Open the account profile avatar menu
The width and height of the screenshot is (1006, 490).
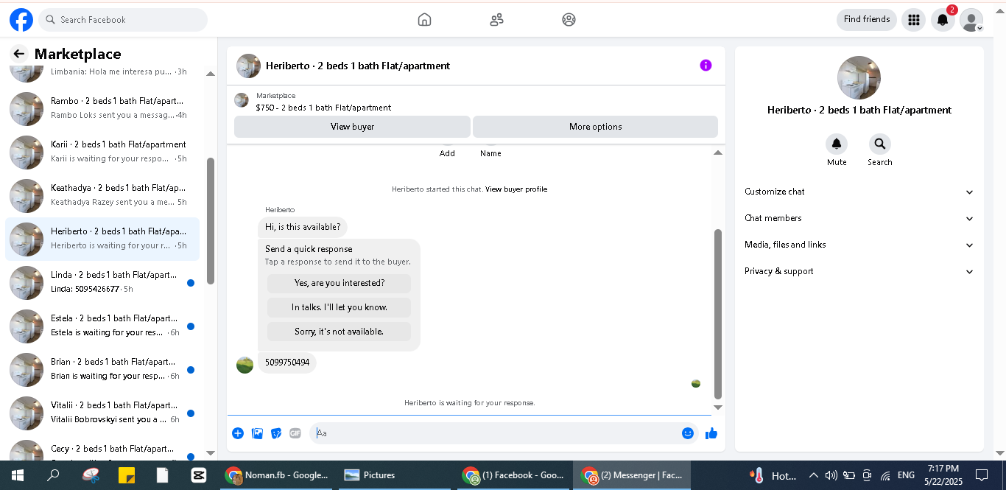(x=971, y=20)
